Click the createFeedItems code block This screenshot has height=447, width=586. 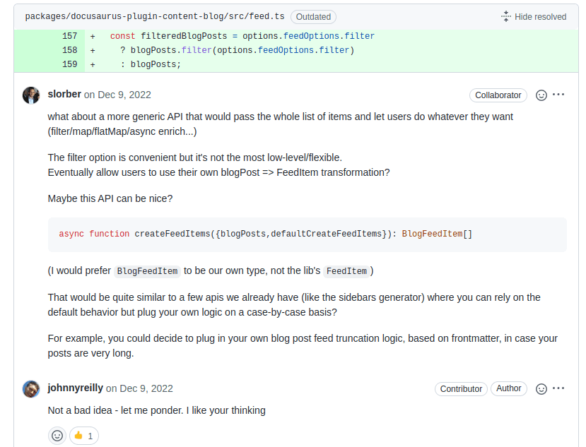[x=307, y=234]
